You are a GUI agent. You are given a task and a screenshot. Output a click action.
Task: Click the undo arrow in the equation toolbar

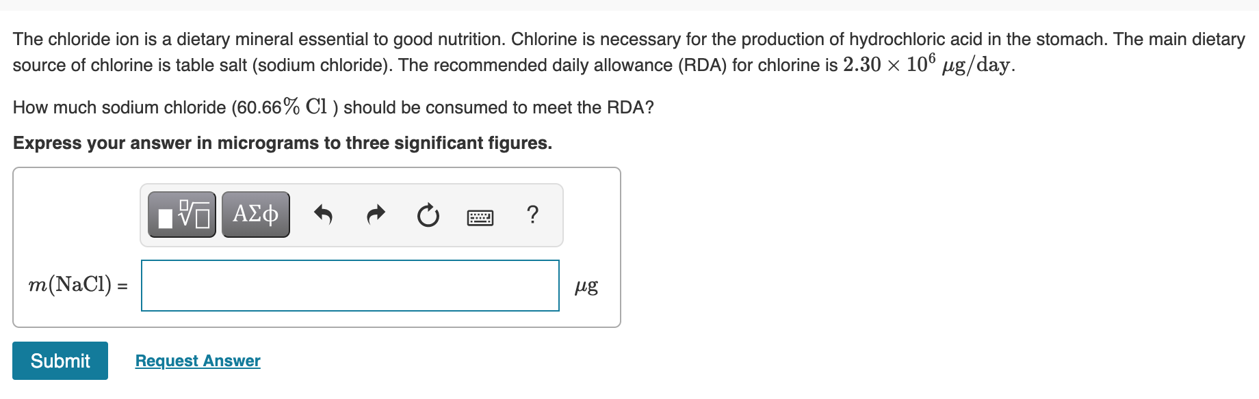click(x=324, y=214)
